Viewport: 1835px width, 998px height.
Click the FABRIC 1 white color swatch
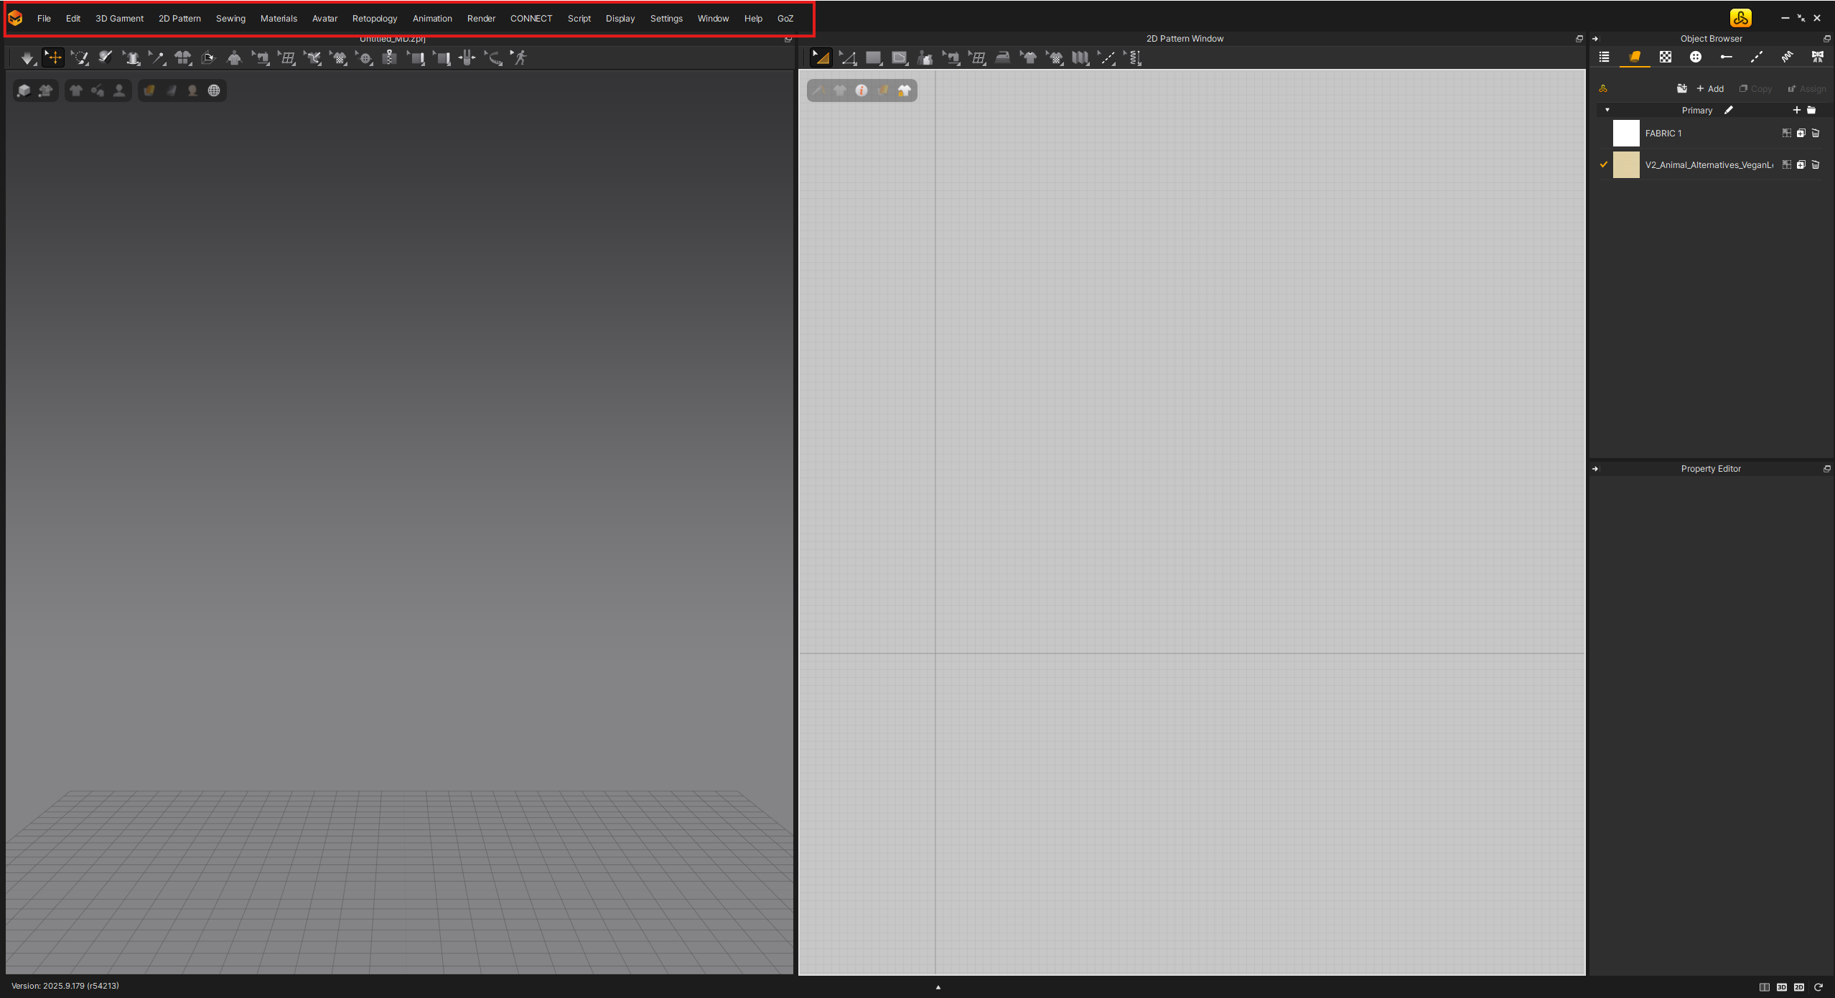coord(1627,133)
